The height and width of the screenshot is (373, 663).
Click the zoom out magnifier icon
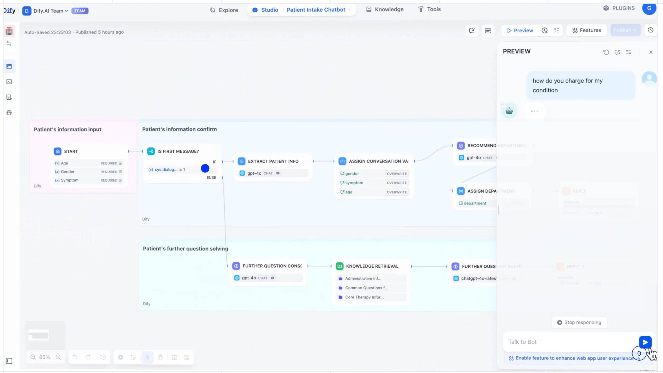tap(33, 357)
